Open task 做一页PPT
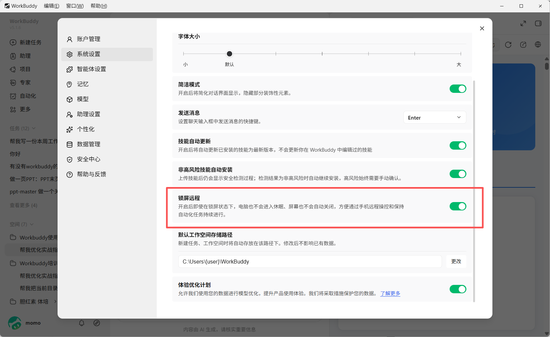This screenshot has width=550, height=337. 33,179
